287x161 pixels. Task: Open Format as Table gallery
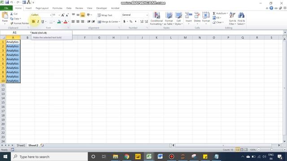(169, 18)
